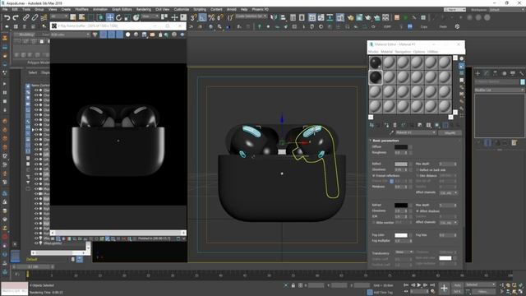
Task: Open the Modifiers menu
Action: point(81,9)
